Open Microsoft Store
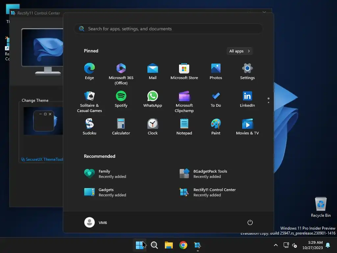This screenshot has width=337, height=253. [184, 71]
